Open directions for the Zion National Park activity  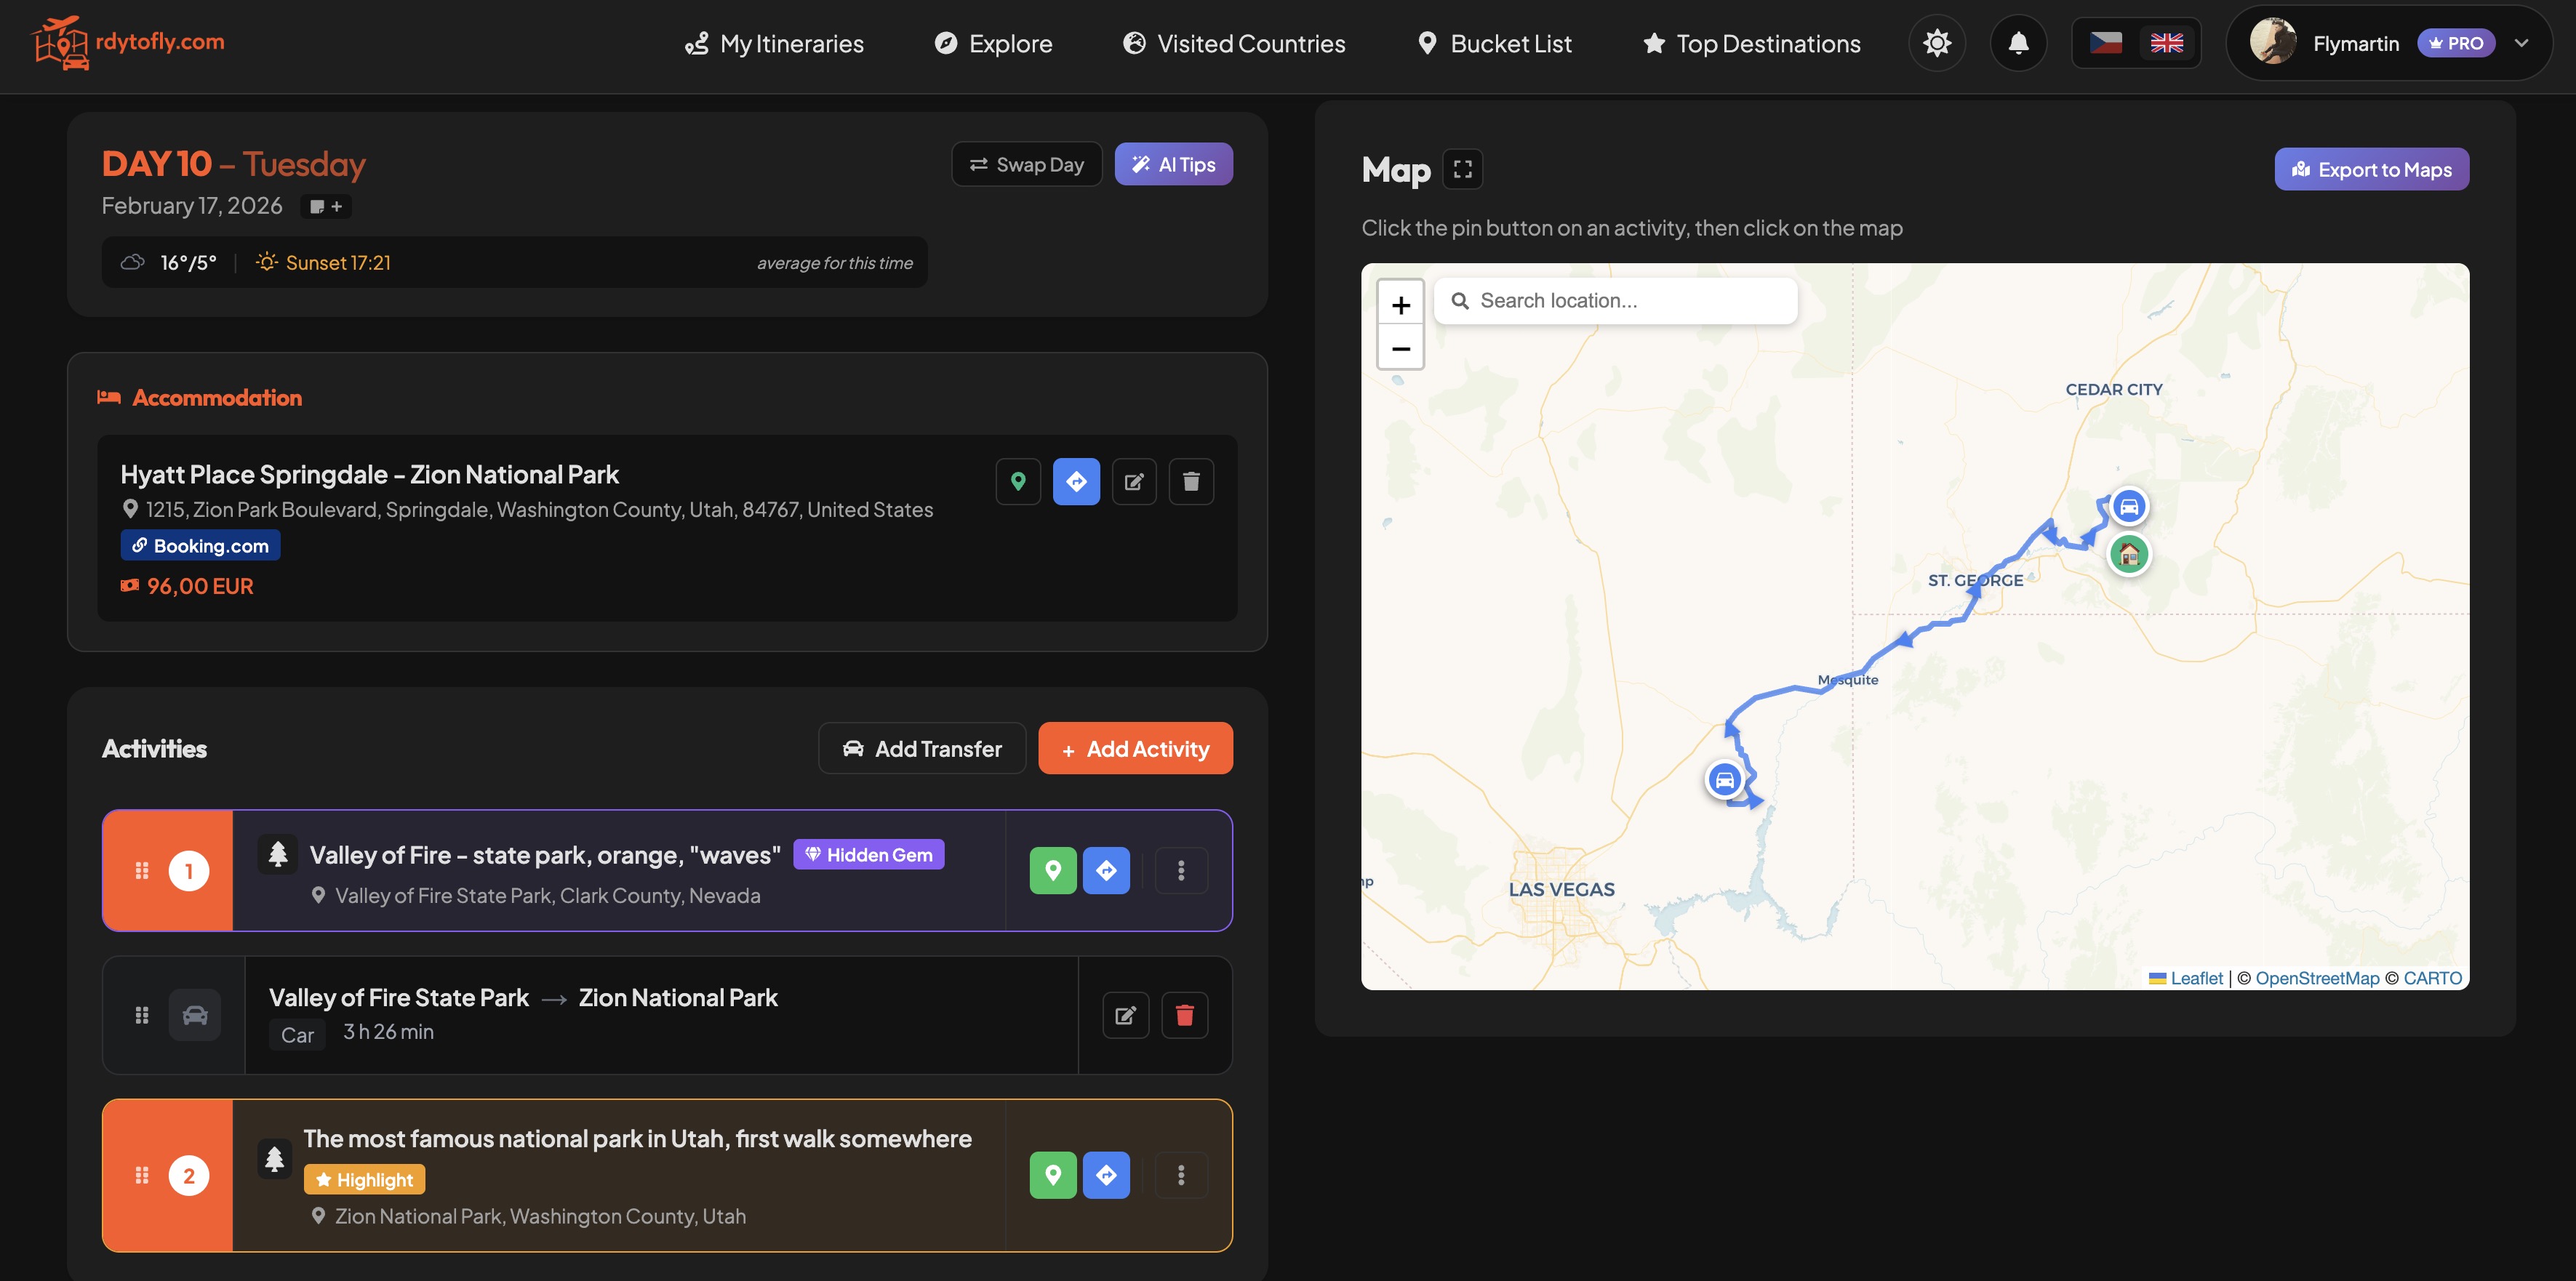click(1106, 1175)
